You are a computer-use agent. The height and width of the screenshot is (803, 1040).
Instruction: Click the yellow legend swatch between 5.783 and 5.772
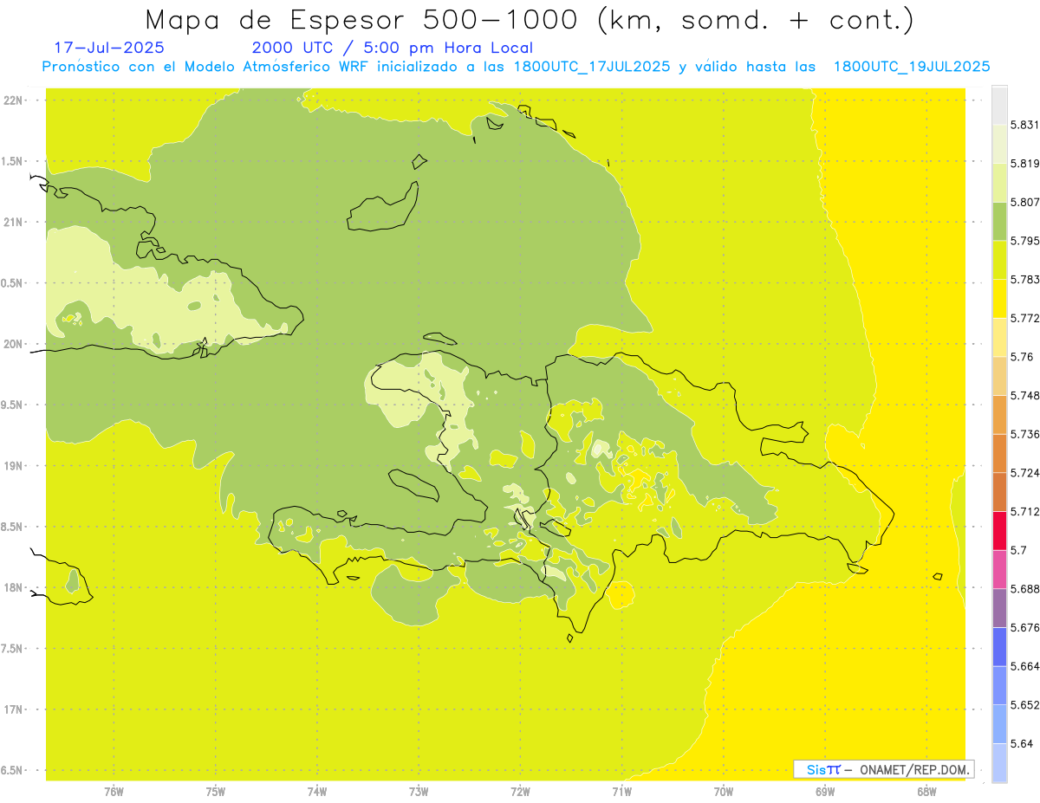(x=999, y=299)
